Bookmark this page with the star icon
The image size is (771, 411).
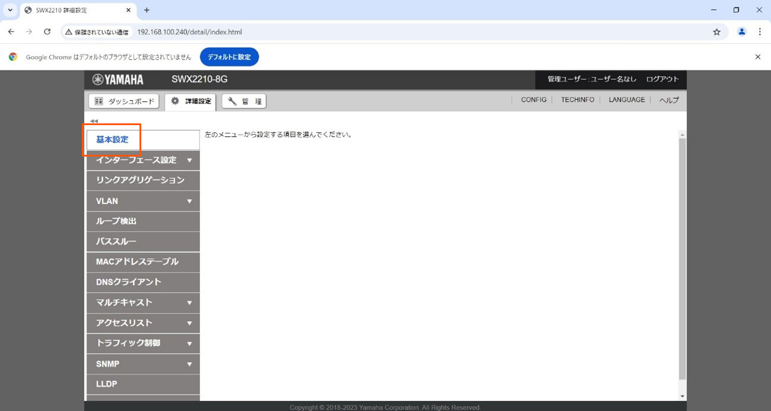point(716,32)
